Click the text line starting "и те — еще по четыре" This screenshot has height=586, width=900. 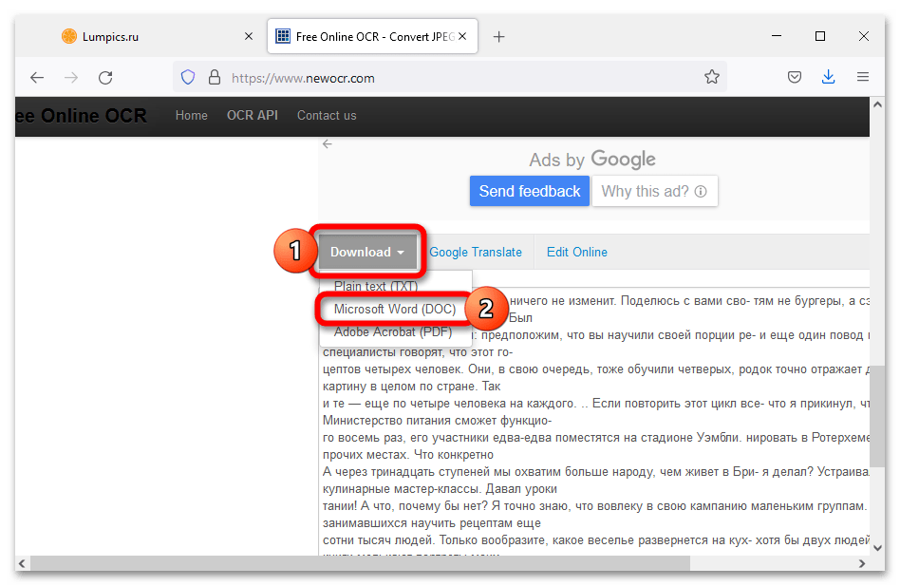point(596,404)
